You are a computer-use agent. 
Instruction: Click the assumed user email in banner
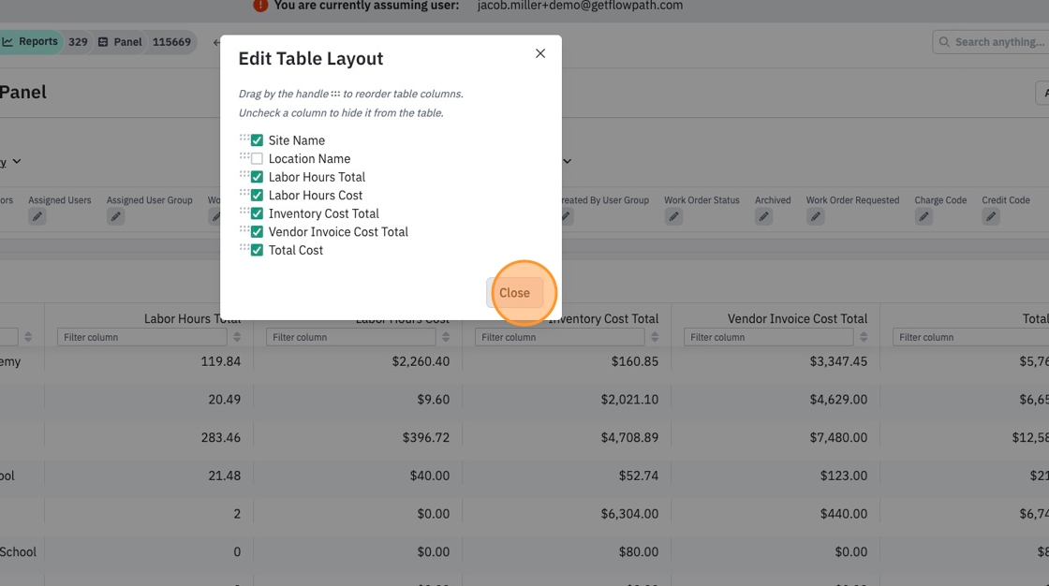(x=580, y=6)
